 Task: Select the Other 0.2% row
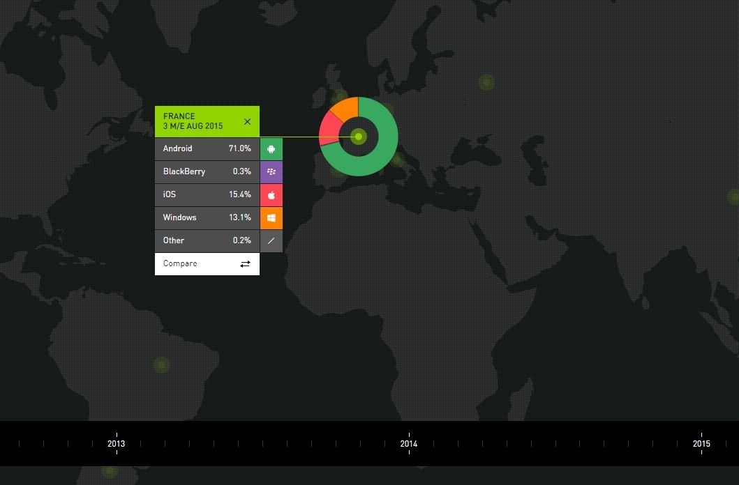click(x=207, y=241)
